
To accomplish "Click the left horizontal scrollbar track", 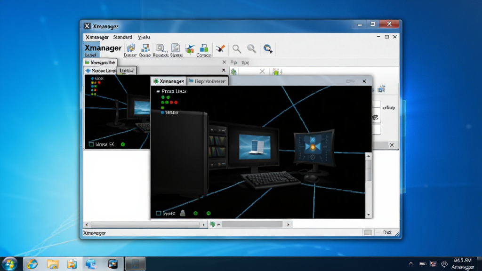I will click(x=145, y=224).
